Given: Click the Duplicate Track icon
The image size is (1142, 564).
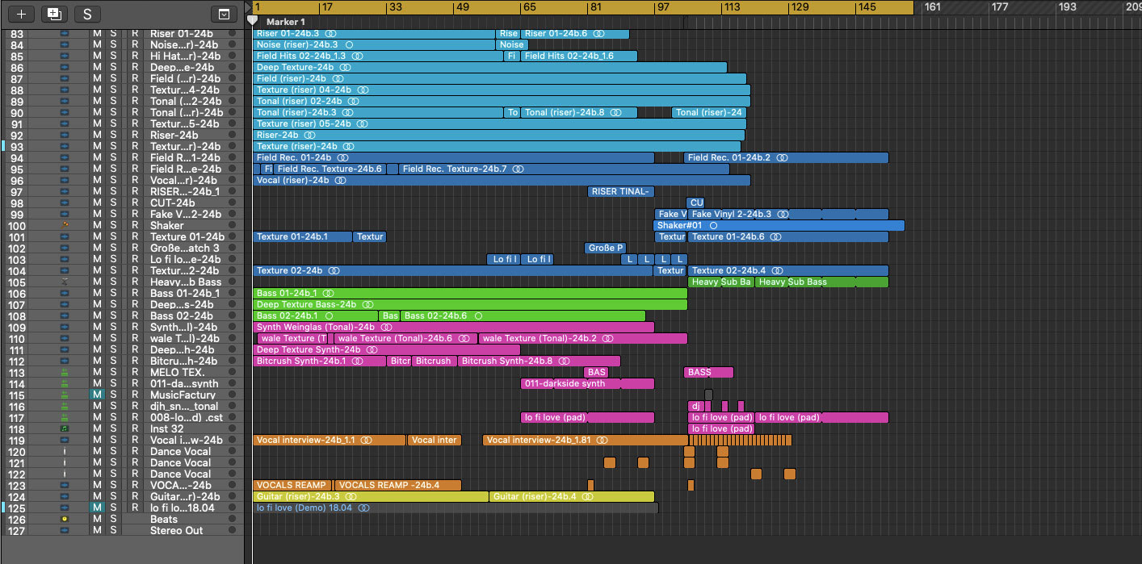Looking at the screenshot, I should click(x=53, y=14).
